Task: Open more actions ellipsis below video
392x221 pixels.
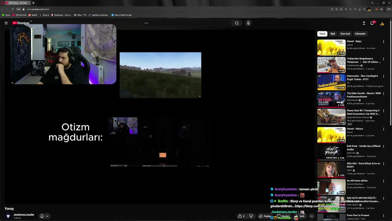Action: click(x=311, y=216)
